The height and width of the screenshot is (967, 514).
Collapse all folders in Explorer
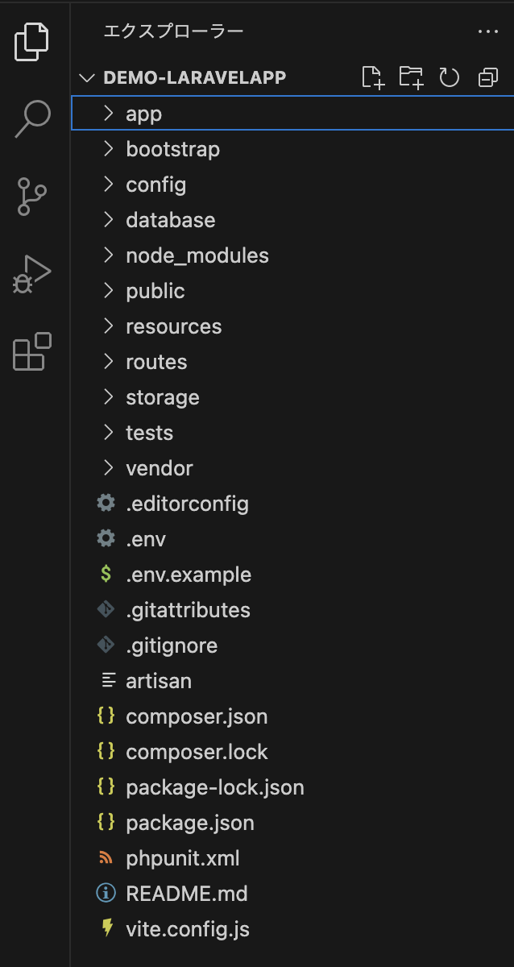point(487,77)
